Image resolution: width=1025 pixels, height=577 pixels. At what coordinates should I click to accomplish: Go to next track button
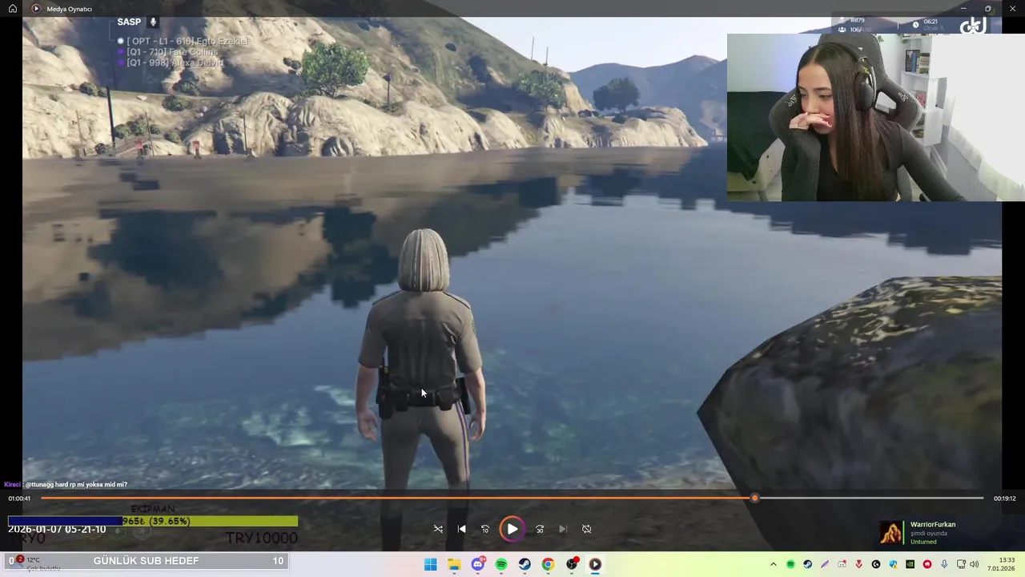click(x=563, y=529)
